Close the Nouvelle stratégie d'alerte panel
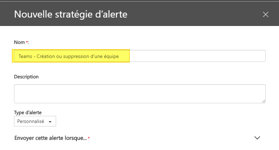The image size is (279, 150). coord(265,14)
